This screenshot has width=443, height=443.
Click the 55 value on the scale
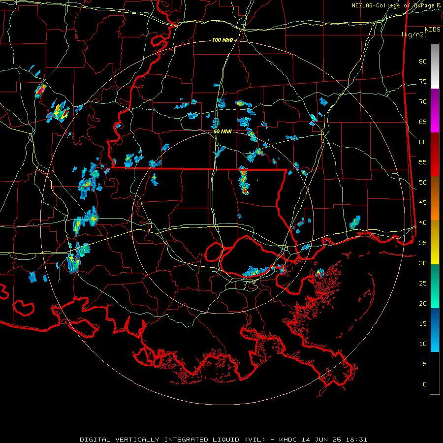(x=423, y=162)
